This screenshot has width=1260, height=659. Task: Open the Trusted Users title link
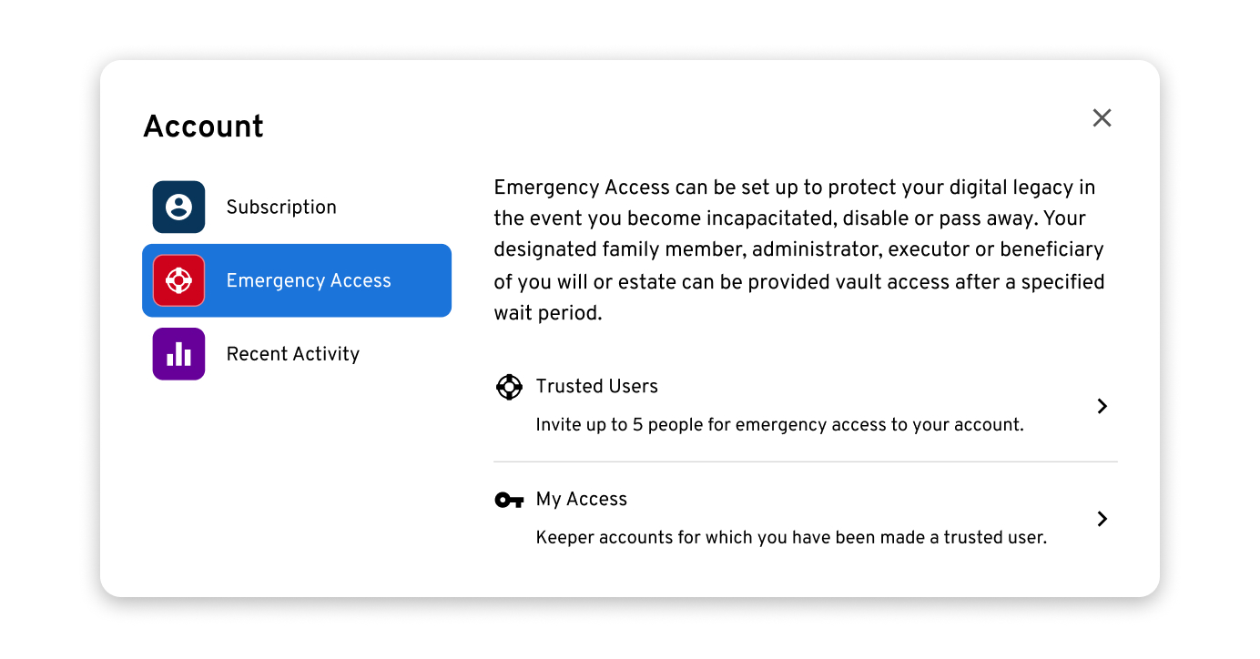[x=597, y=386]
